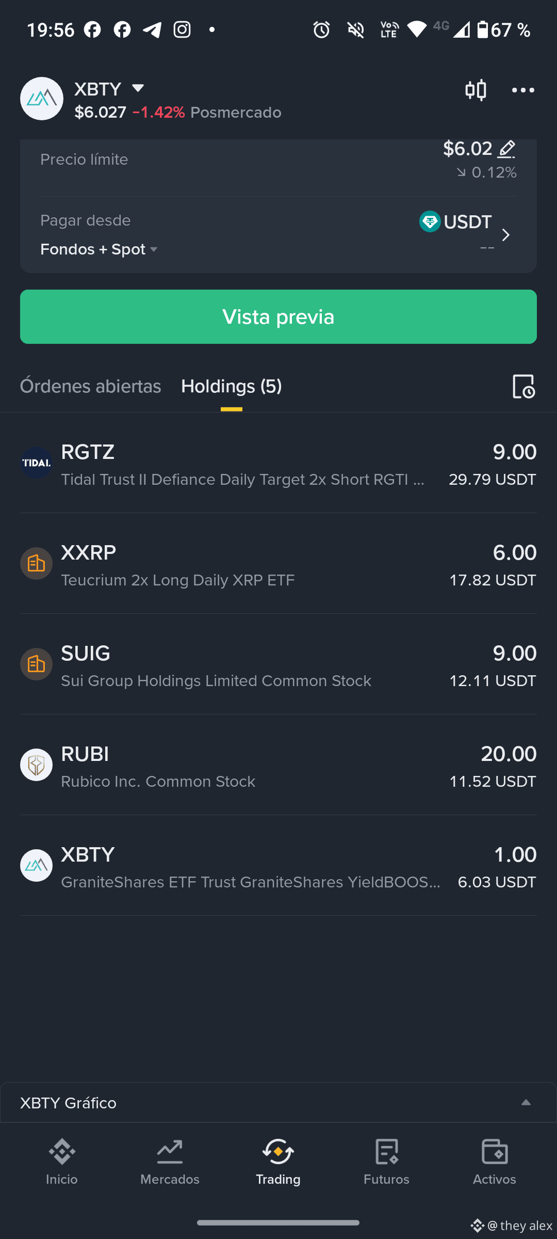557x1239 pixels.
Task: Tap the green Vista previa button
Action: point(278,316)
